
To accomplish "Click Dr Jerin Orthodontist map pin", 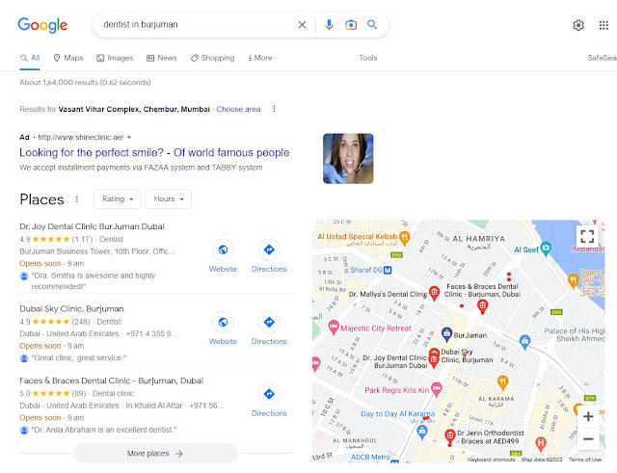I will click(450, 436).
